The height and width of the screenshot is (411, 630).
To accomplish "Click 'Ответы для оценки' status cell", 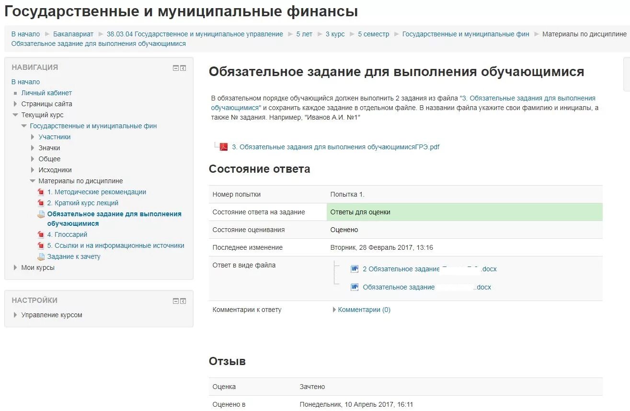I will pyautogui.click(x=464, y=212).
